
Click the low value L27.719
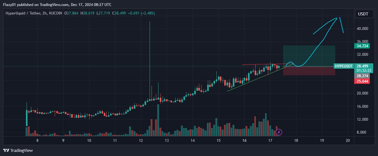pos(103,13)
